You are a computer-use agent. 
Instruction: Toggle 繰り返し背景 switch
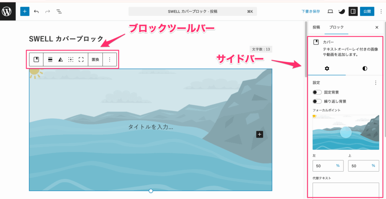[317, 101]
